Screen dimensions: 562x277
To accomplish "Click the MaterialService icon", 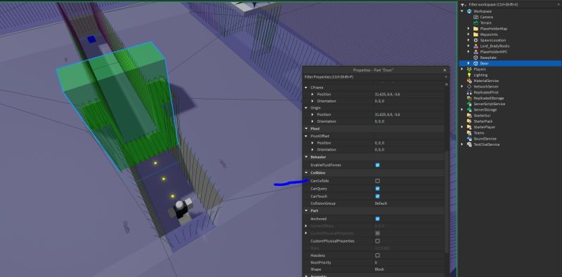I will [x=469, y=81].
